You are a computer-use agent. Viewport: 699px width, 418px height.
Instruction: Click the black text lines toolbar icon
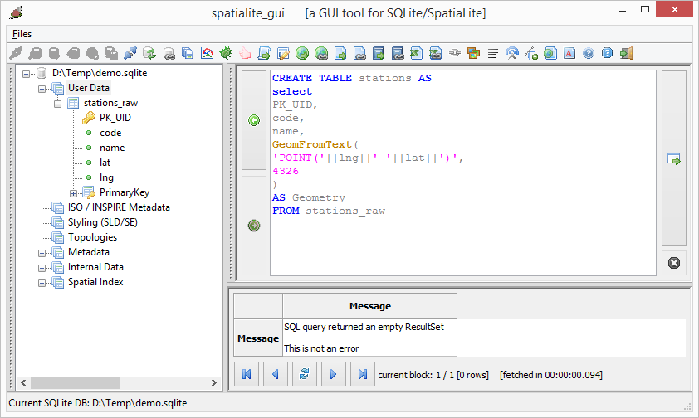coord(492,53)
